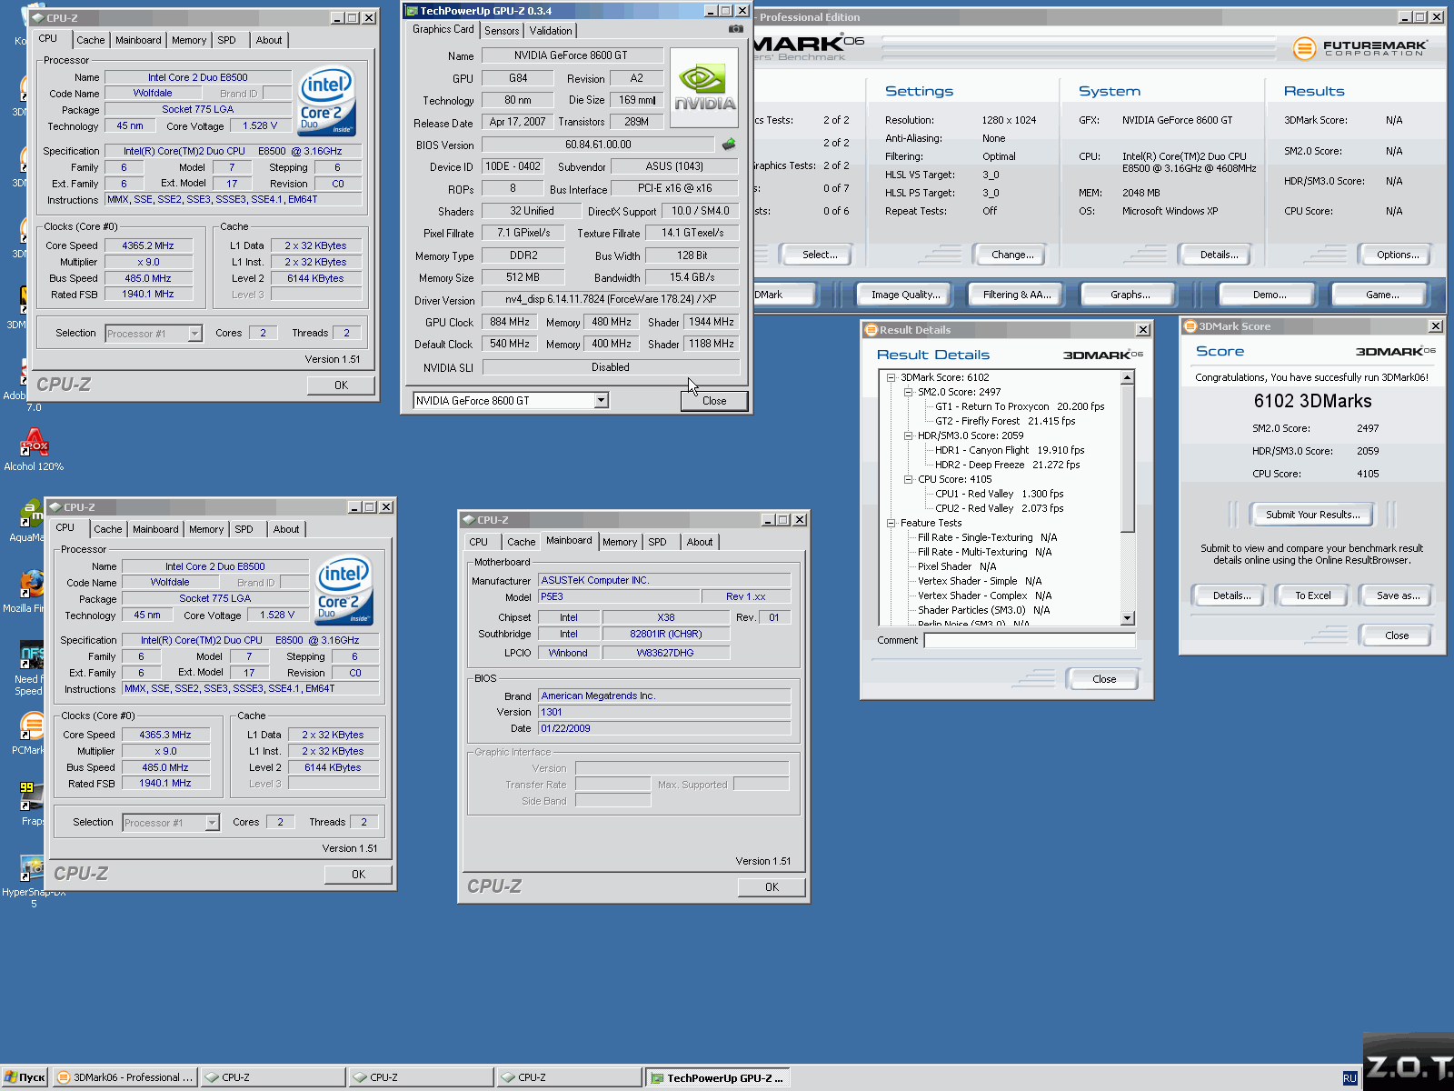Collapse the 3DMark Score: 6102 tree node
Viewport: 1454px width, 1091px height.
tap(891, 377)
